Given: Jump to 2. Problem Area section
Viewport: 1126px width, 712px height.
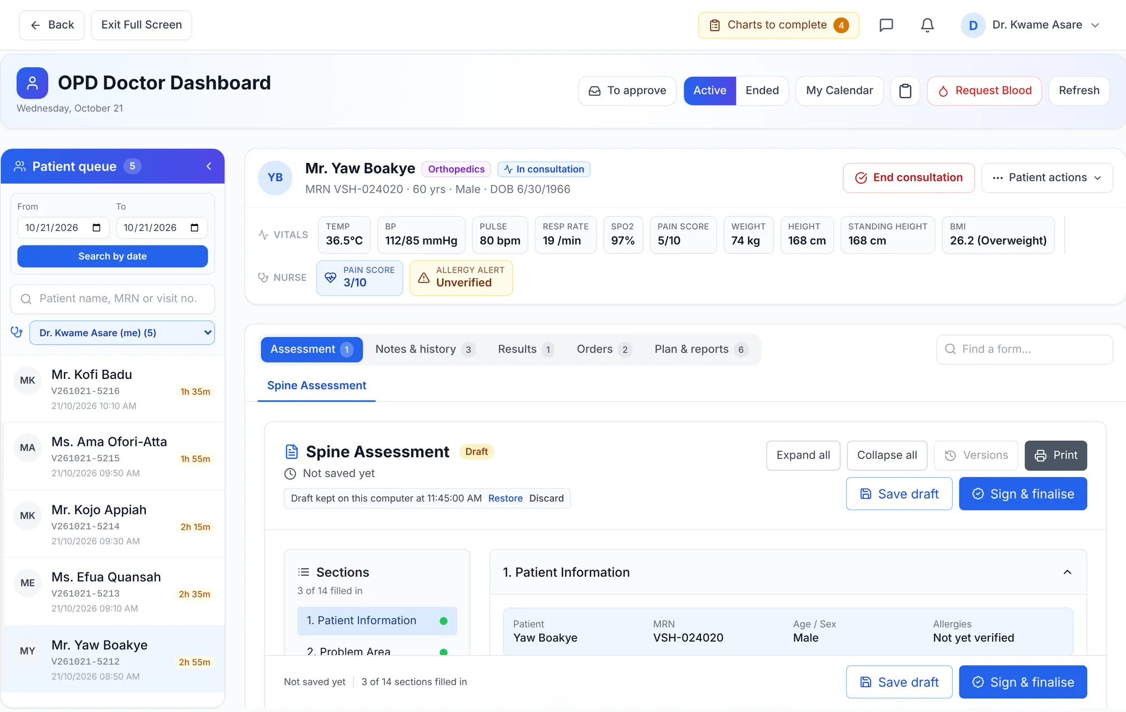Looking at the screenshot, I should tap(377, 649).
